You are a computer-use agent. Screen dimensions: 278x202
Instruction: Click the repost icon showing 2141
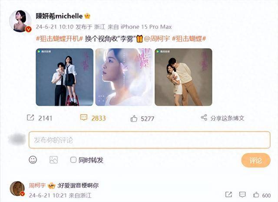tap(30, 118)
